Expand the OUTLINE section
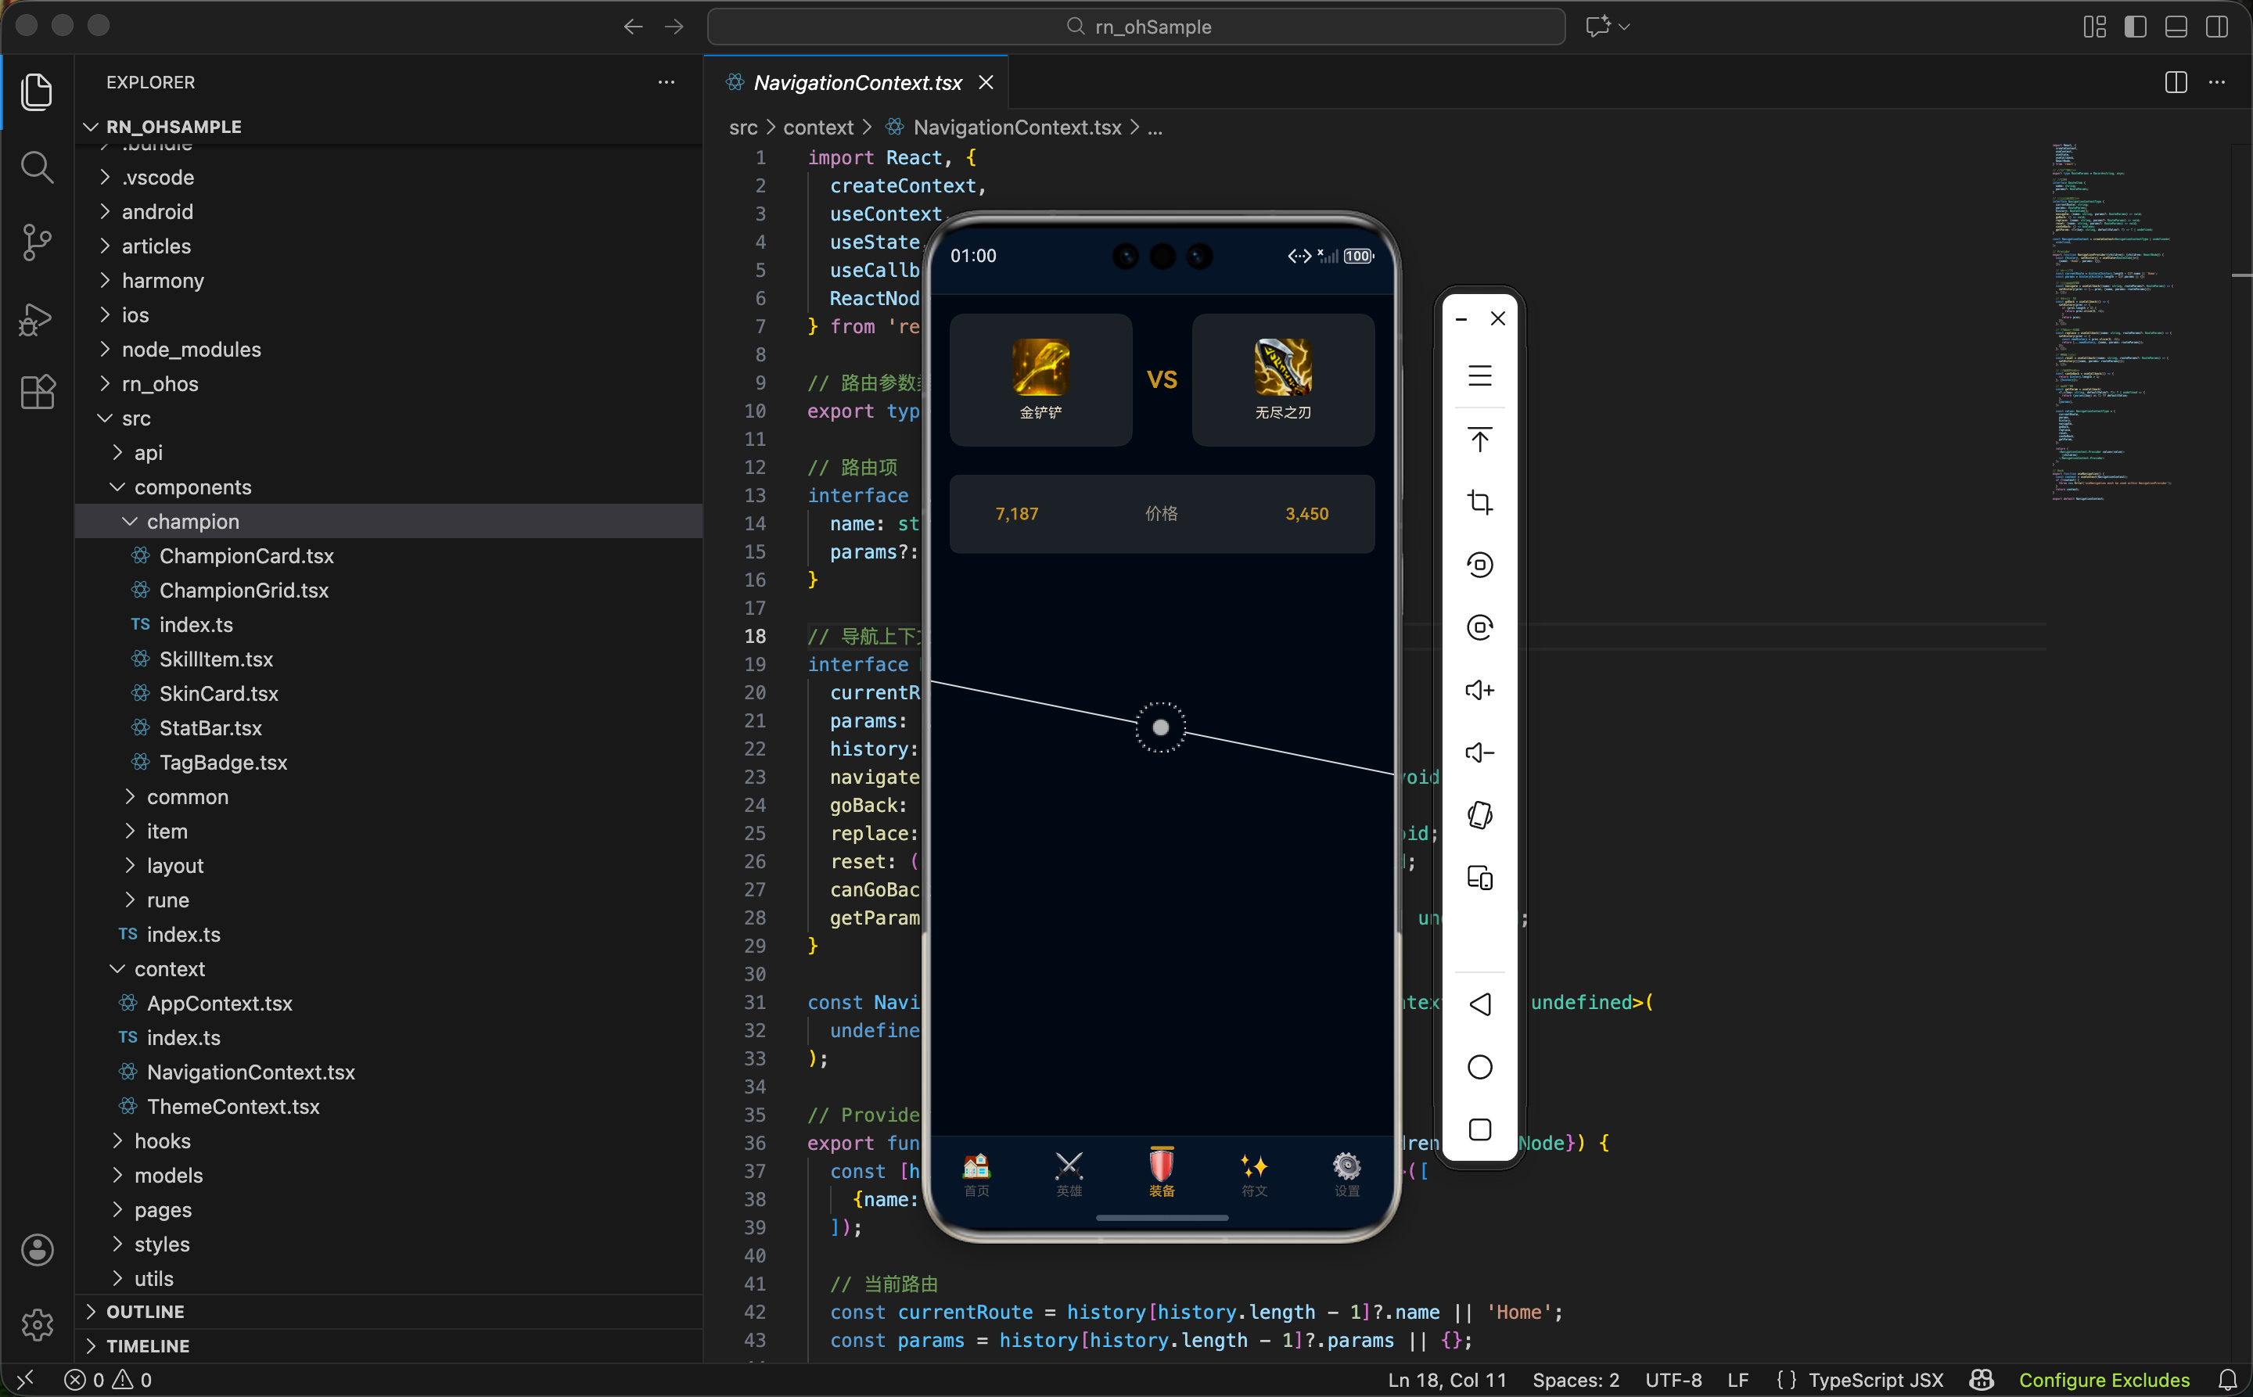 click(145, 1311)
